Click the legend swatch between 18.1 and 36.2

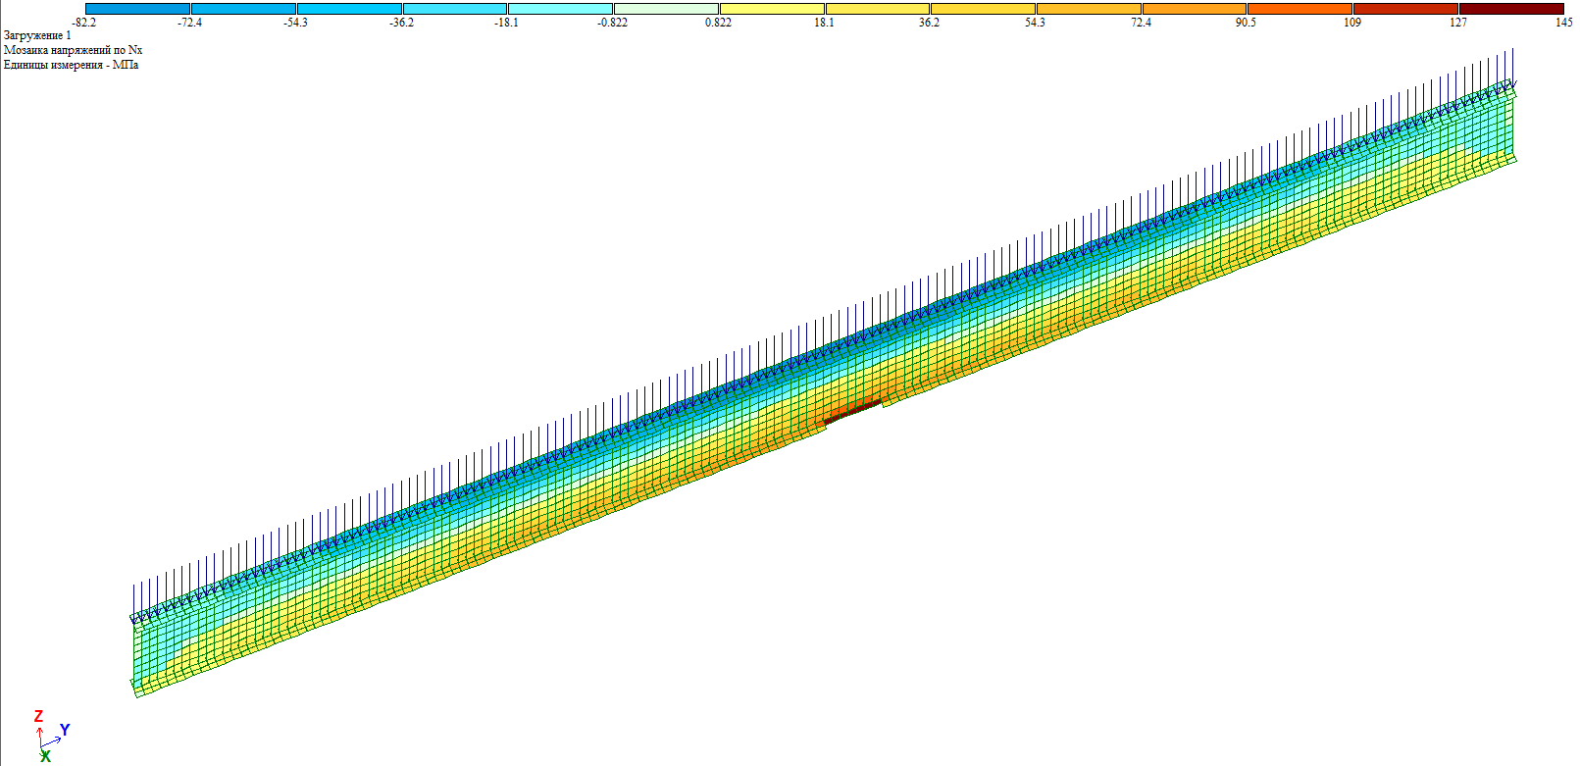tap(878, 9)
